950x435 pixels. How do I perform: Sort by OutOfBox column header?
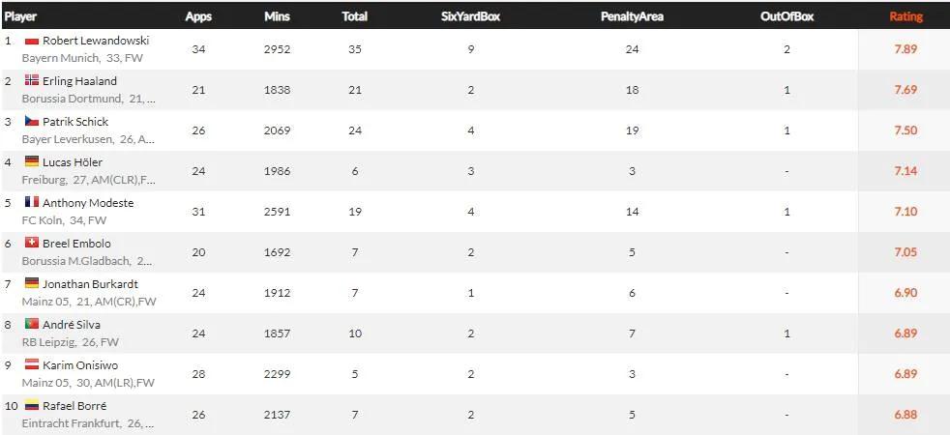787,16
